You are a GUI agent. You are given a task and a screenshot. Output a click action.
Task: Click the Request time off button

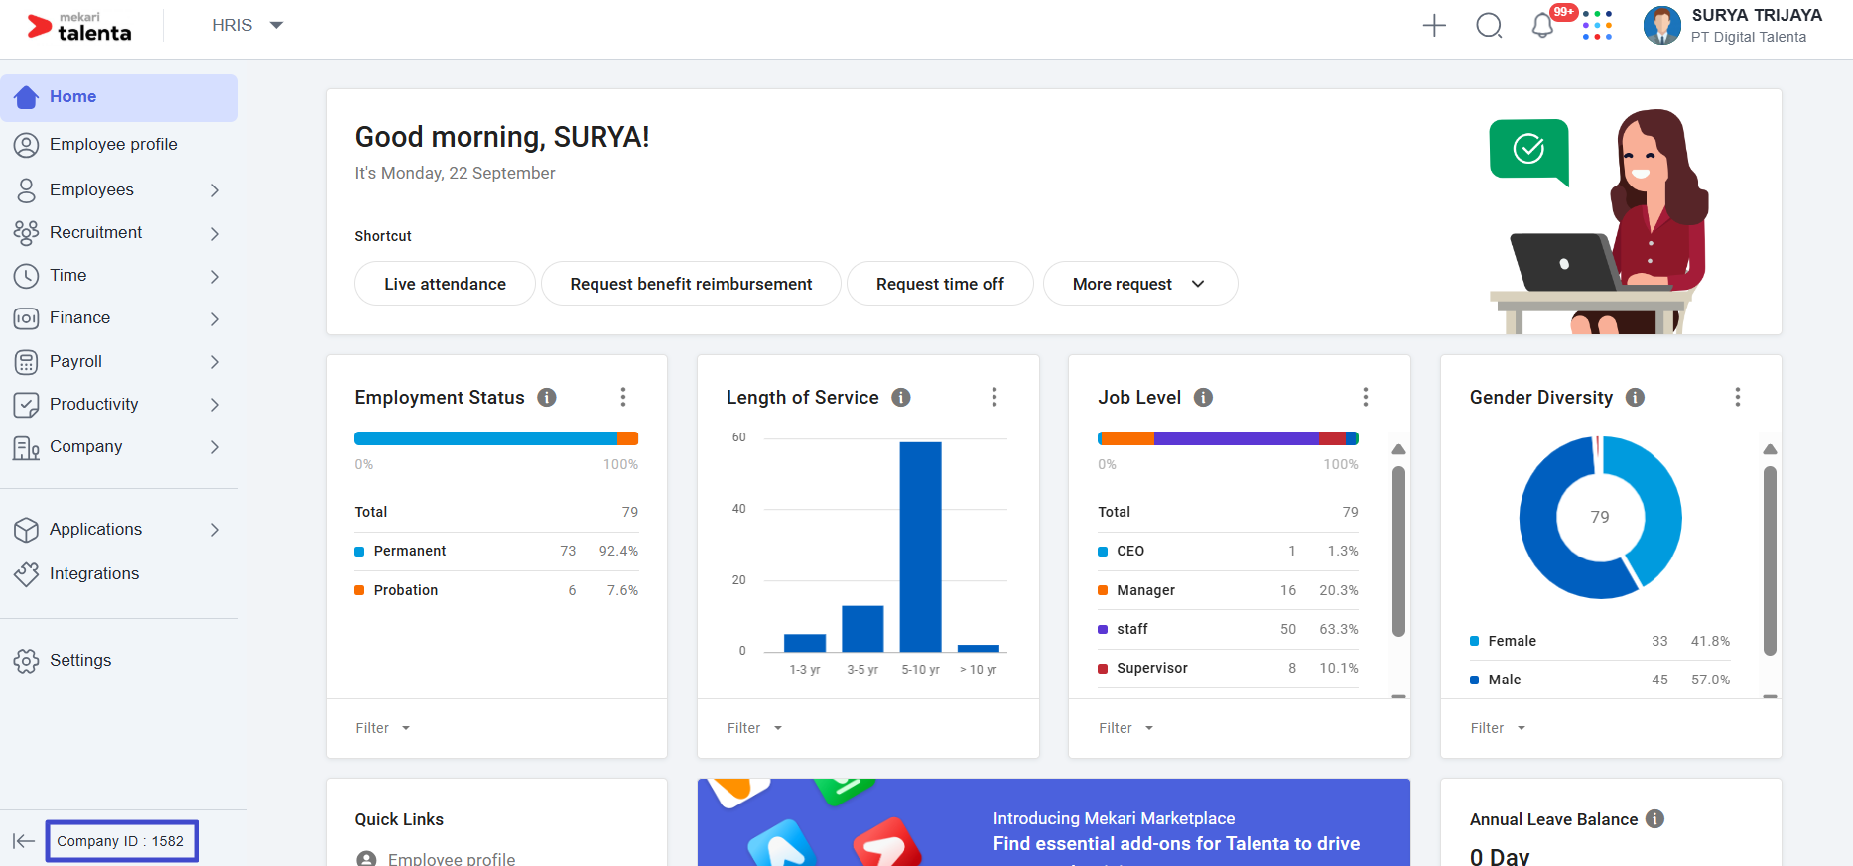[x=940, y=284]
